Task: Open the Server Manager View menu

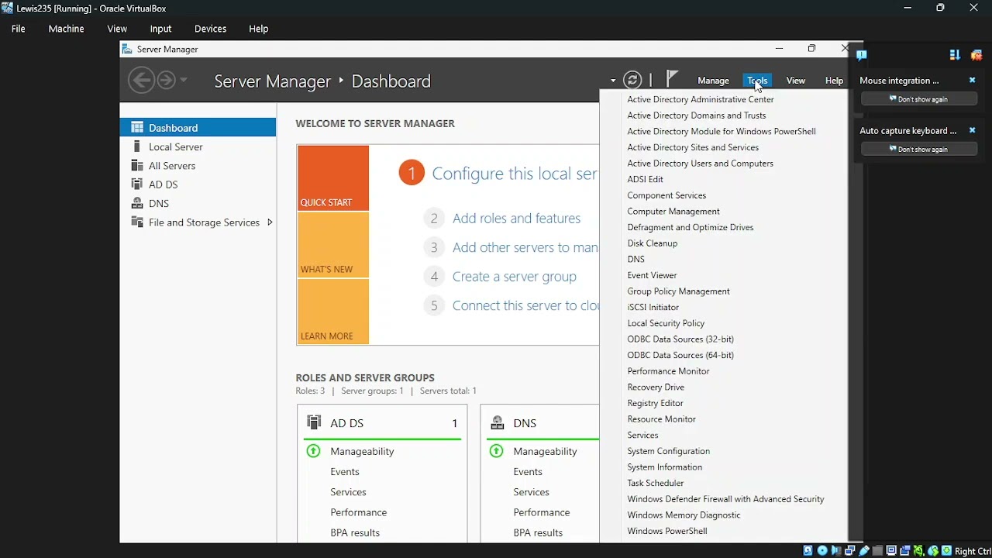Action: click(x=796, y=81)
